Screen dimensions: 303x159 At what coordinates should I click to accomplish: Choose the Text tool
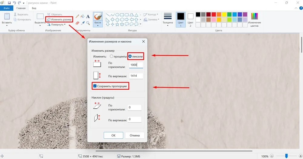point(88,16)
